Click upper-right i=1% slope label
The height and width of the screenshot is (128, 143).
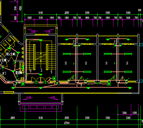[48, 32]
